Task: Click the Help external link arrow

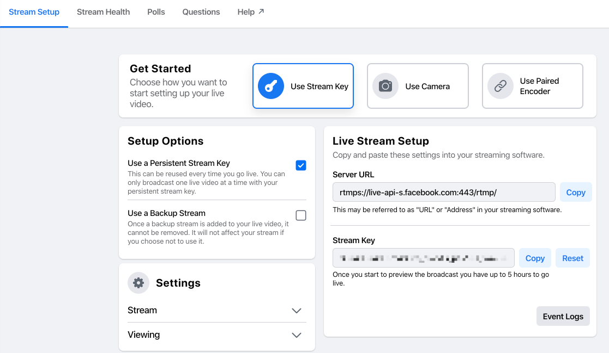Action: coord(261,11)
